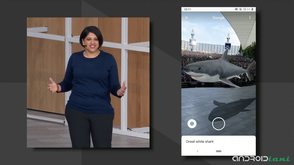Click the 10:11 clock in status bar
This screenshot has width=294, height=165.
click(187, 9)
